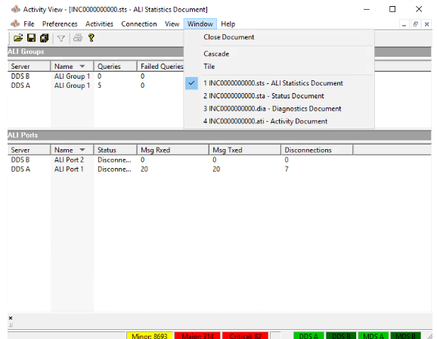437x339 pixels.
Task: Click Msg Txed column header
Action: click(x=245, y=150)
